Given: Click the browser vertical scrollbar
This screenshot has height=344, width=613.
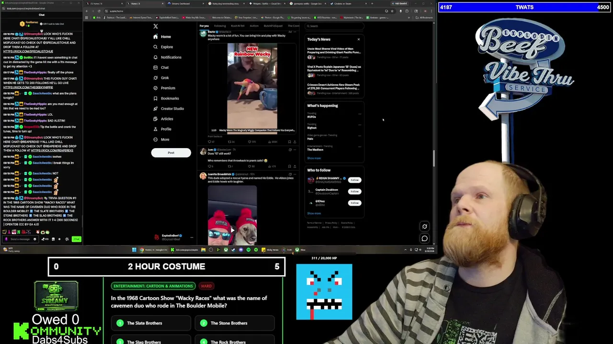Looking at the screenshot, I should coord(434,158).
